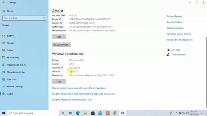Viewport: 207px width, 116px height.
Task: Click the Device ID value text
Action: tap(90, 19)
